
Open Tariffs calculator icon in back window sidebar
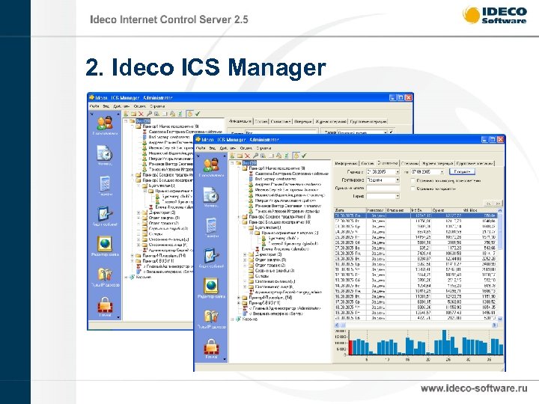[105, 186]
